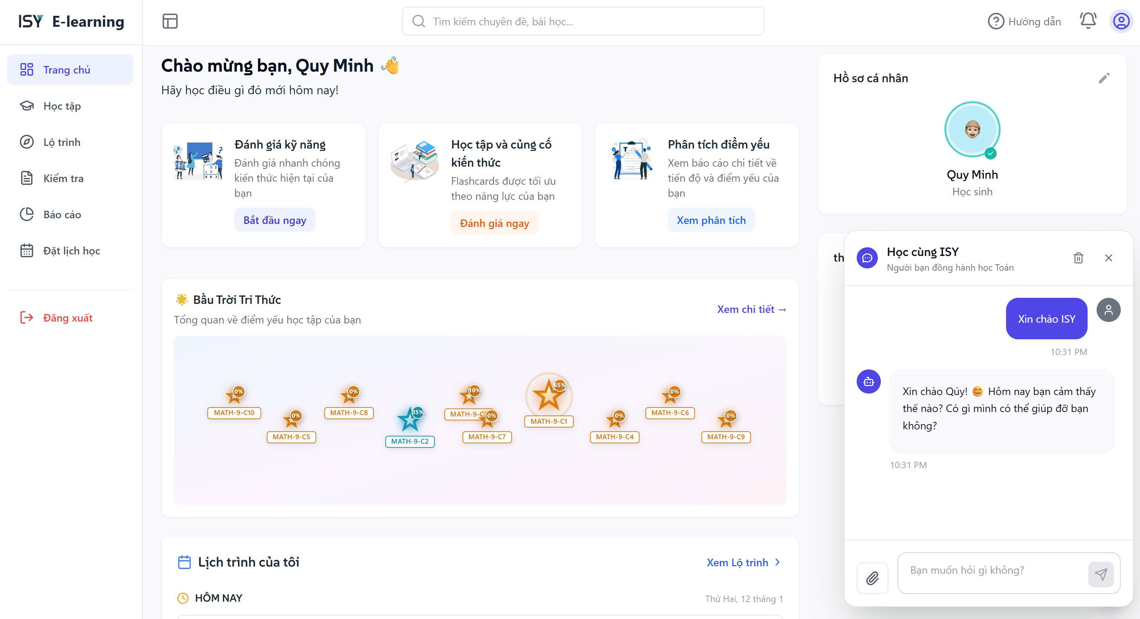Toggle the sidebar layout panel icon

[170, 21]
